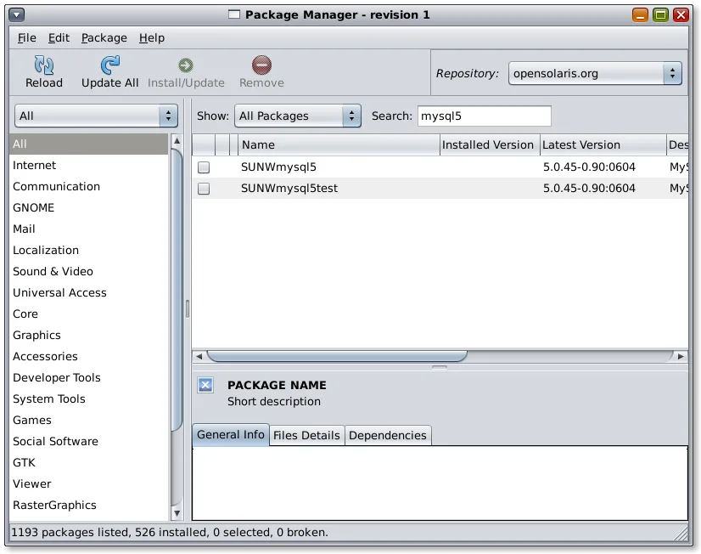This screenshot has height=554, width=701.
Task: Select the Core category
Action: [88, 314]
